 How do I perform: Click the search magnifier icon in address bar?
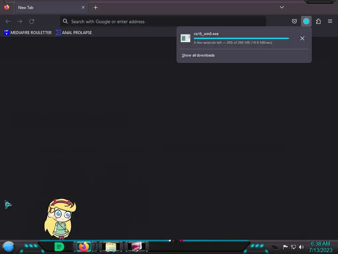[65, 21]
